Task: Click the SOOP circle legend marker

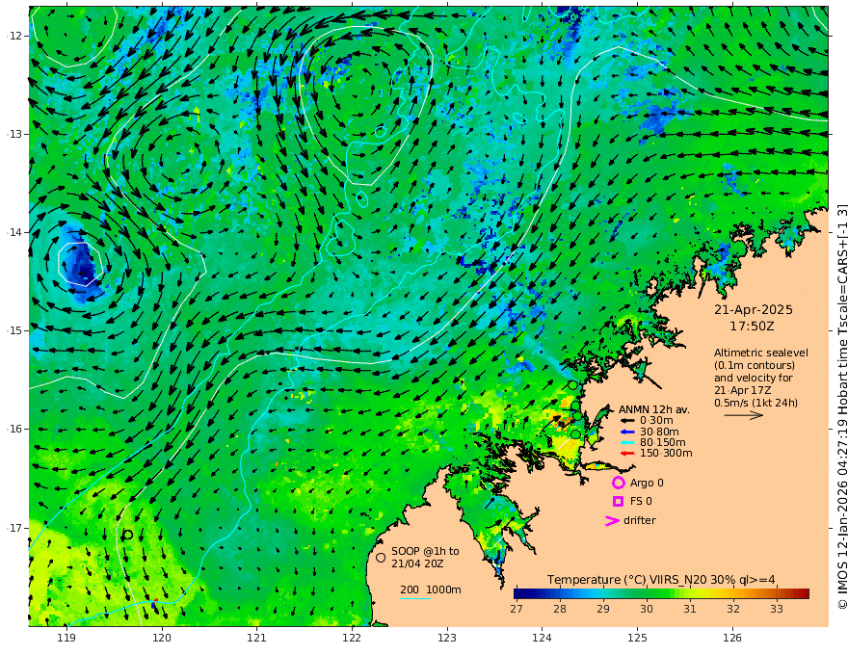Action: (x=381, y=557)
